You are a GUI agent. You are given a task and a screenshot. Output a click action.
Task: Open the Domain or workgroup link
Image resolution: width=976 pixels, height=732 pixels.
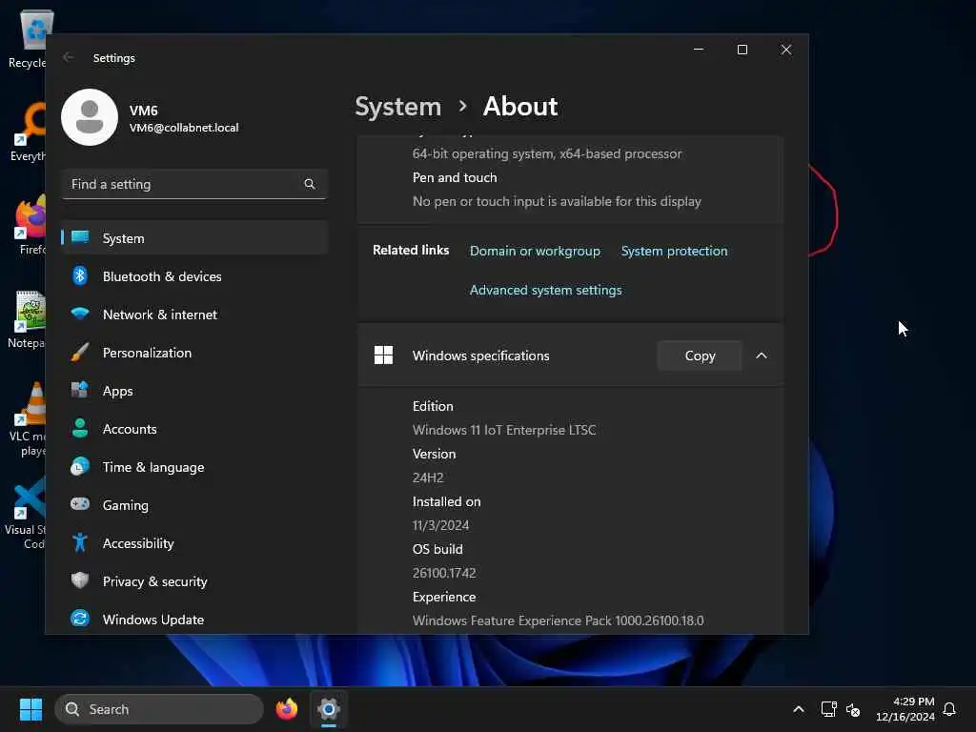coord(535,251)
